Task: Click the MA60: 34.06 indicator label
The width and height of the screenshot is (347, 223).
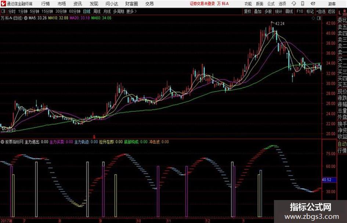Action: click(101, 18)
